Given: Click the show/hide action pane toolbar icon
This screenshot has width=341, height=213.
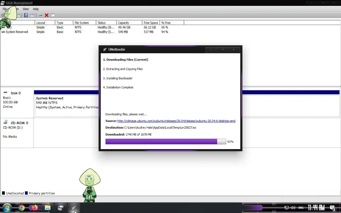Looking at the screenshot, I should click(x=32, y=15).
